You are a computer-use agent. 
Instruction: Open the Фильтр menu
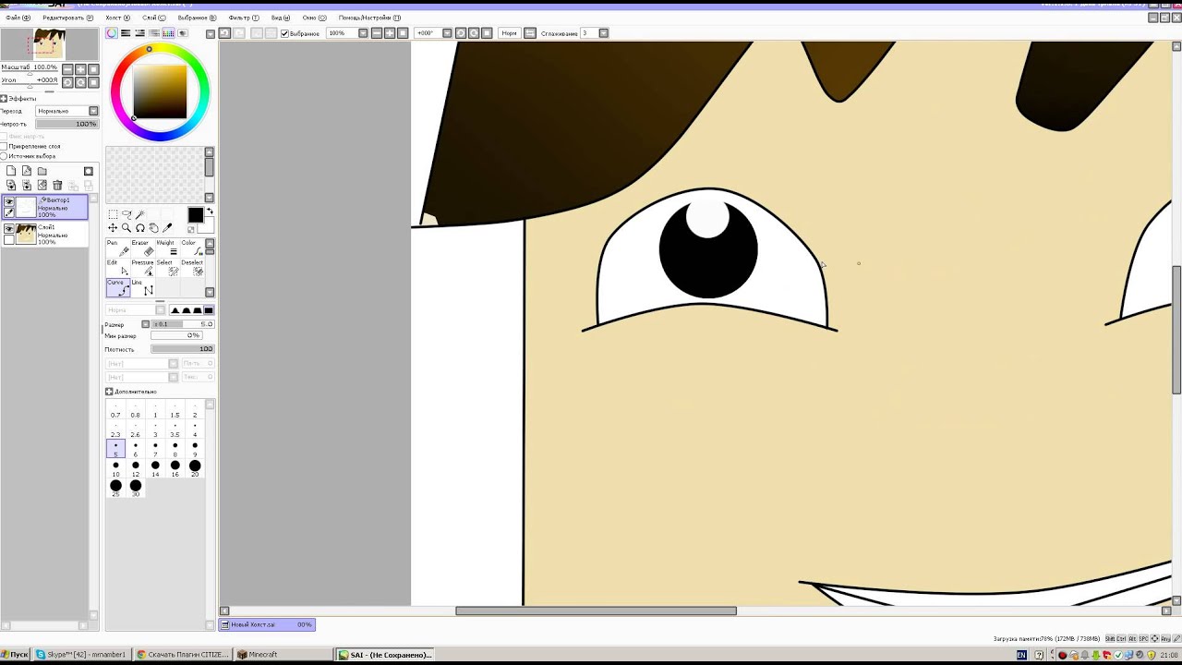tap(244, 18)
